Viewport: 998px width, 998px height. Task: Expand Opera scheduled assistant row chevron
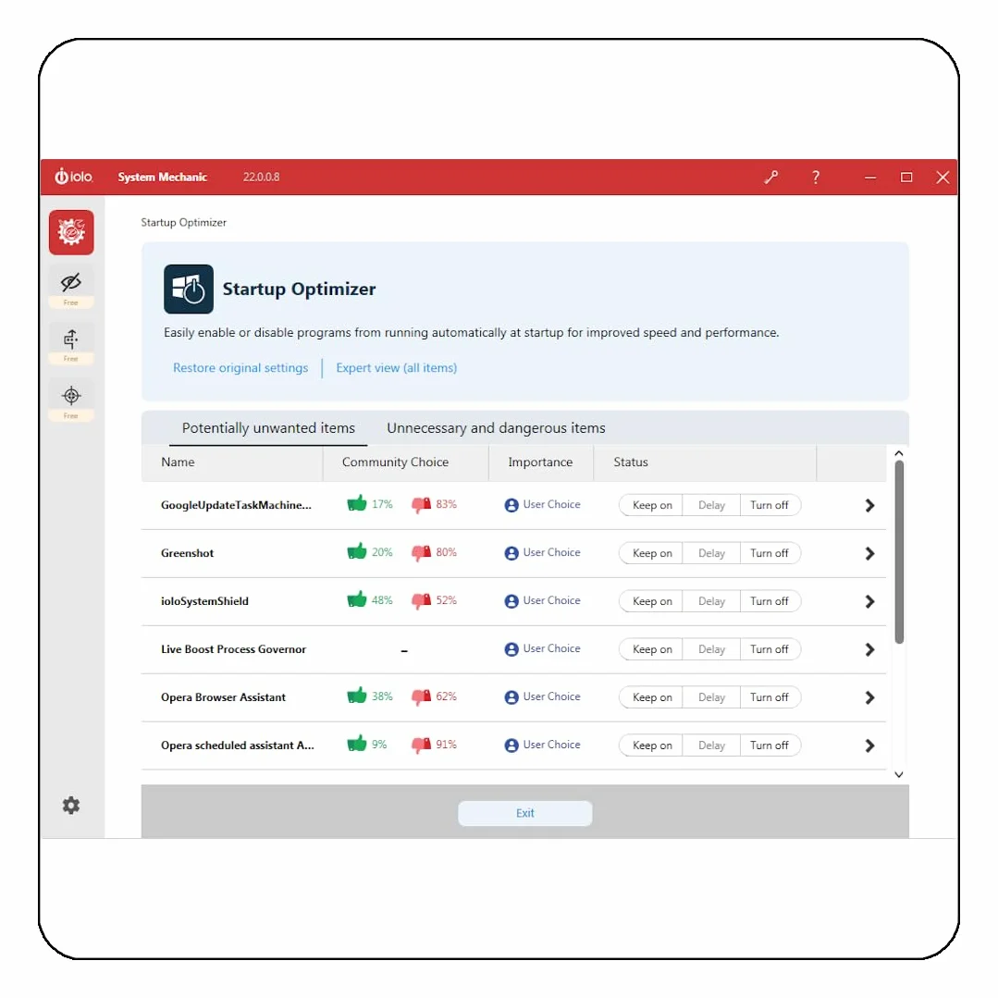pos(869,745)
